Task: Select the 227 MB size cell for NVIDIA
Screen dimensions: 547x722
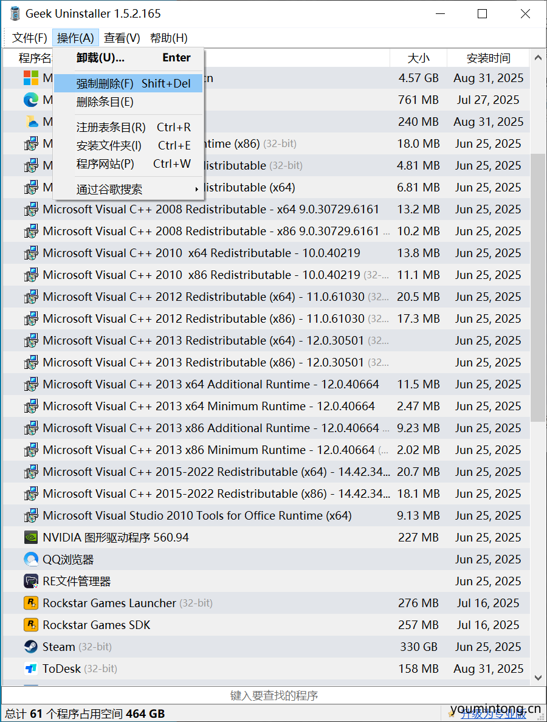Action: point(419,537)
